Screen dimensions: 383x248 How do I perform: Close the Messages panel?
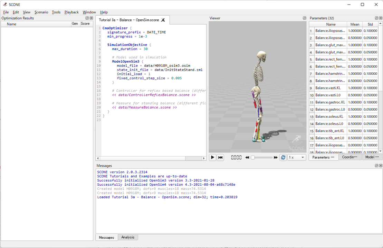(381, 166)
